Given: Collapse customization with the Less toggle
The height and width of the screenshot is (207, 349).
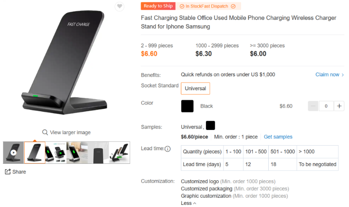Looking at the screenshot, I should pos(189,203).
